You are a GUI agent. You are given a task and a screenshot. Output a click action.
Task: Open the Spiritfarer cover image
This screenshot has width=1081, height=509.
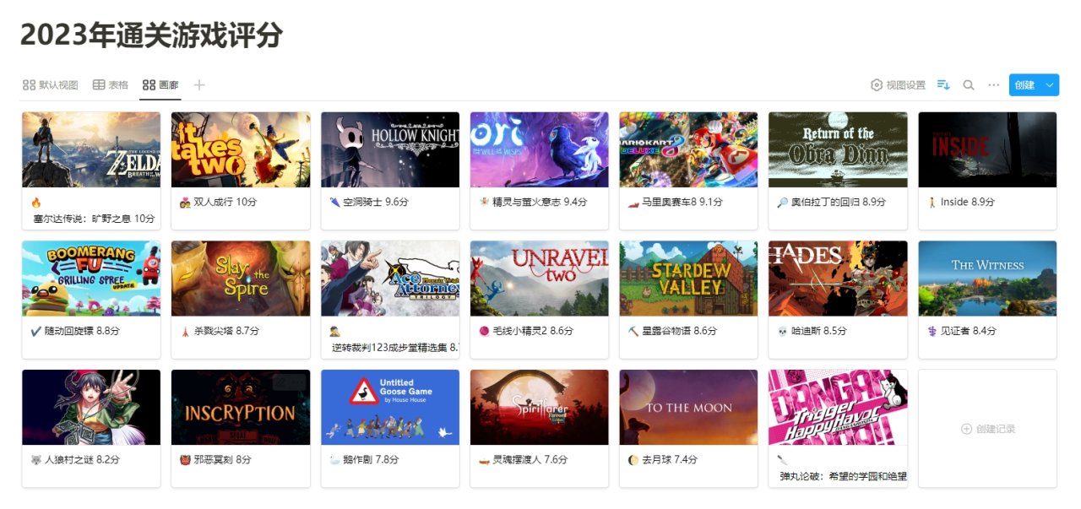click(539, 407)
